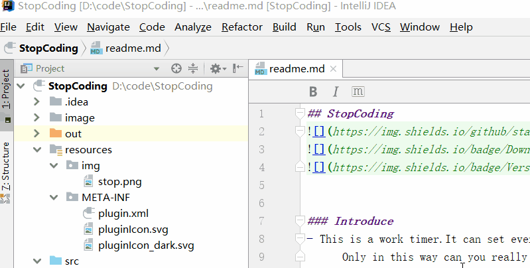Select stop.png file
Screen dimensions: 530x268
coord(131,182)
